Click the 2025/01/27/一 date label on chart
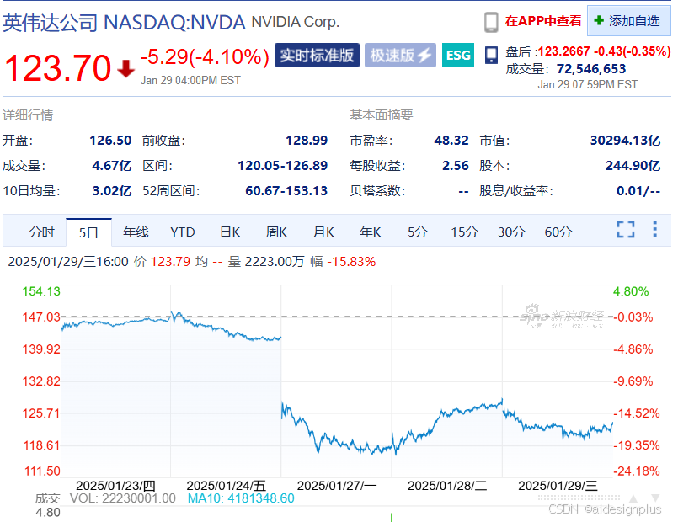The width and height of the screenshot is (678, 522). click(x=337, y=486)
